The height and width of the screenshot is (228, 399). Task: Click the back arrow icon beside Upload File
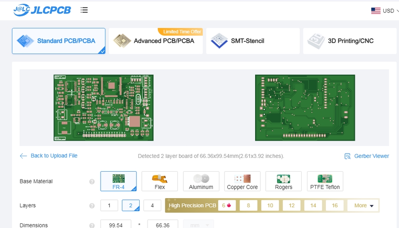tap(23, 156)
